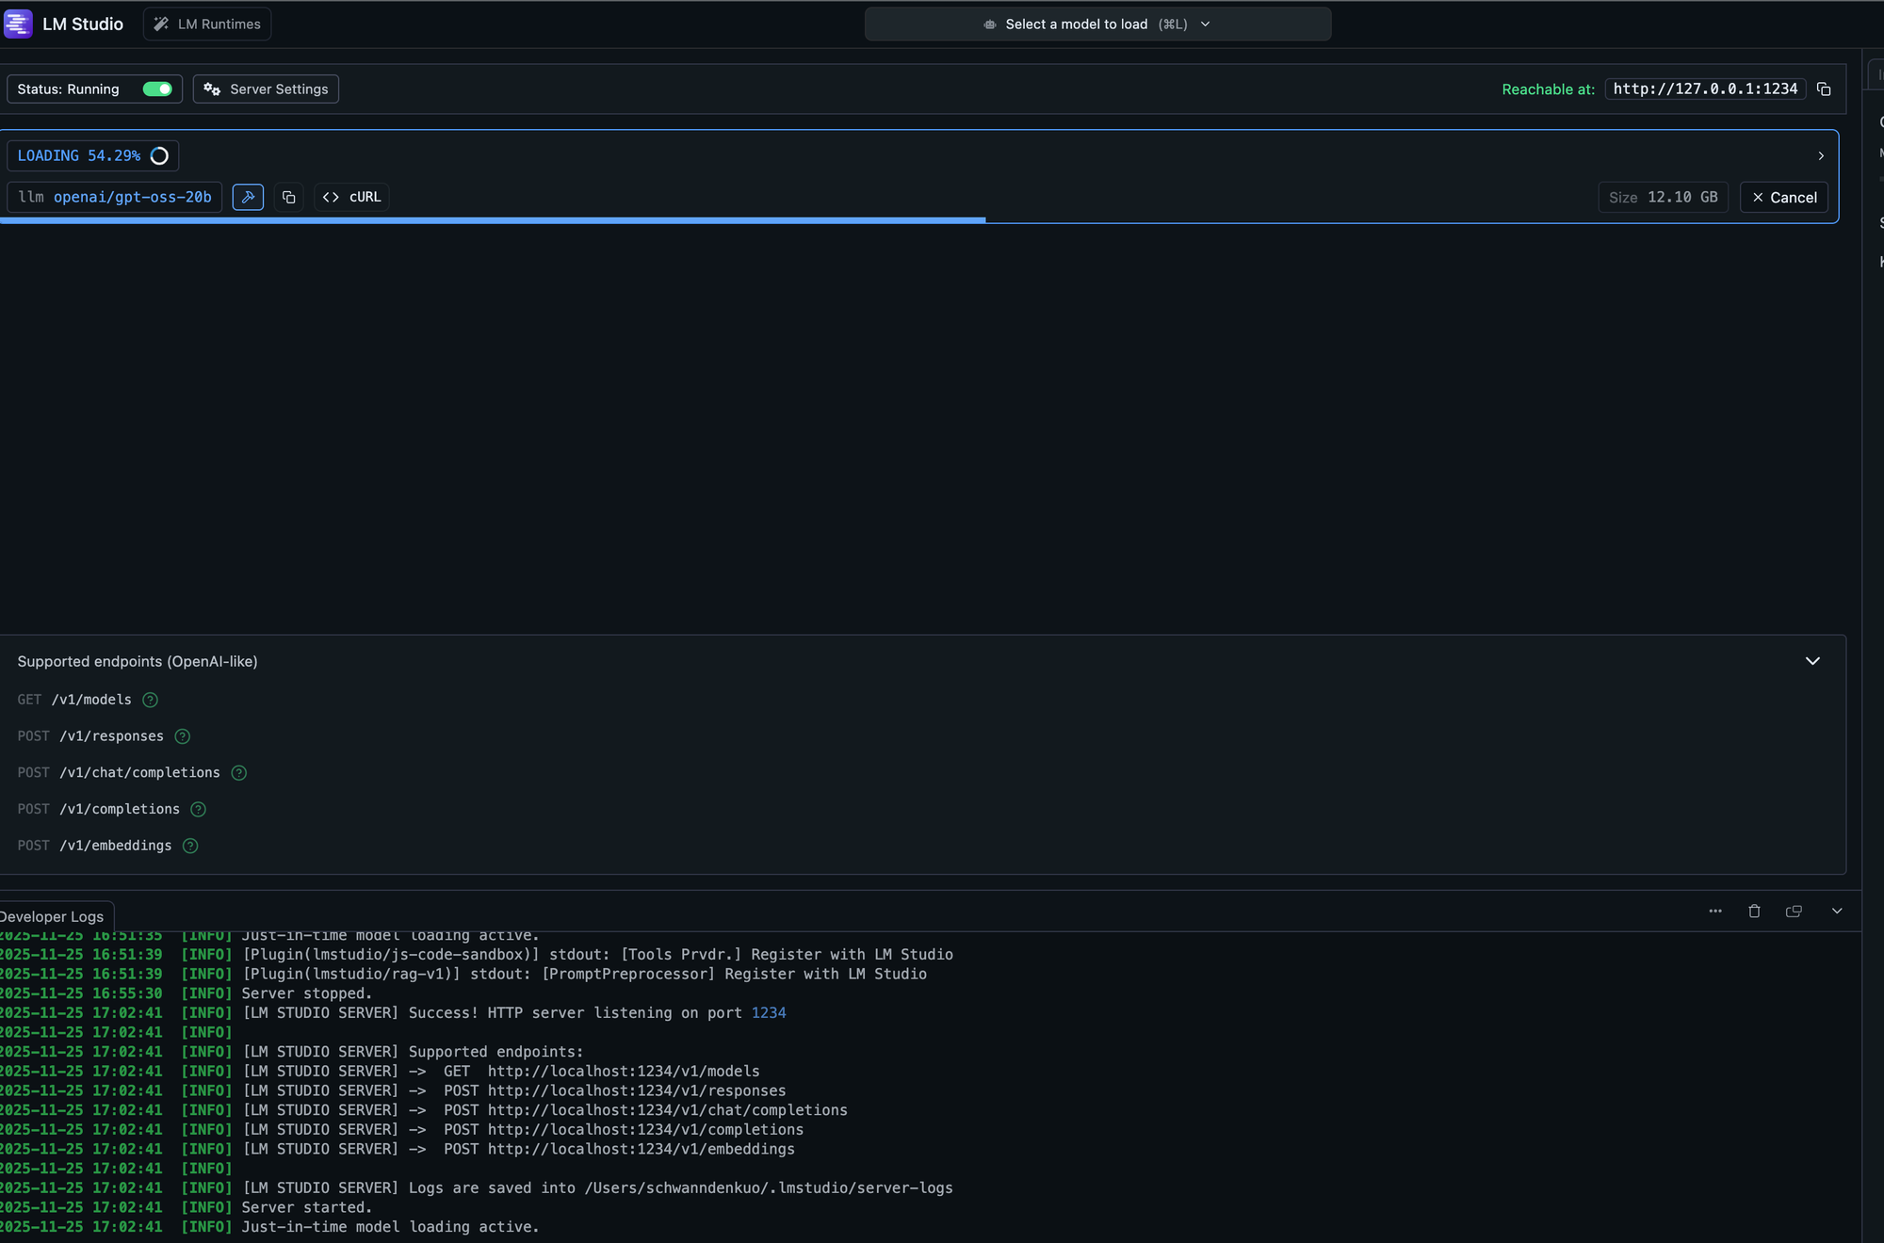Viewport: 1884px width, 1243px height.
Task: Open the LM Runtimes tab
Action: click(x=207, y=24)
